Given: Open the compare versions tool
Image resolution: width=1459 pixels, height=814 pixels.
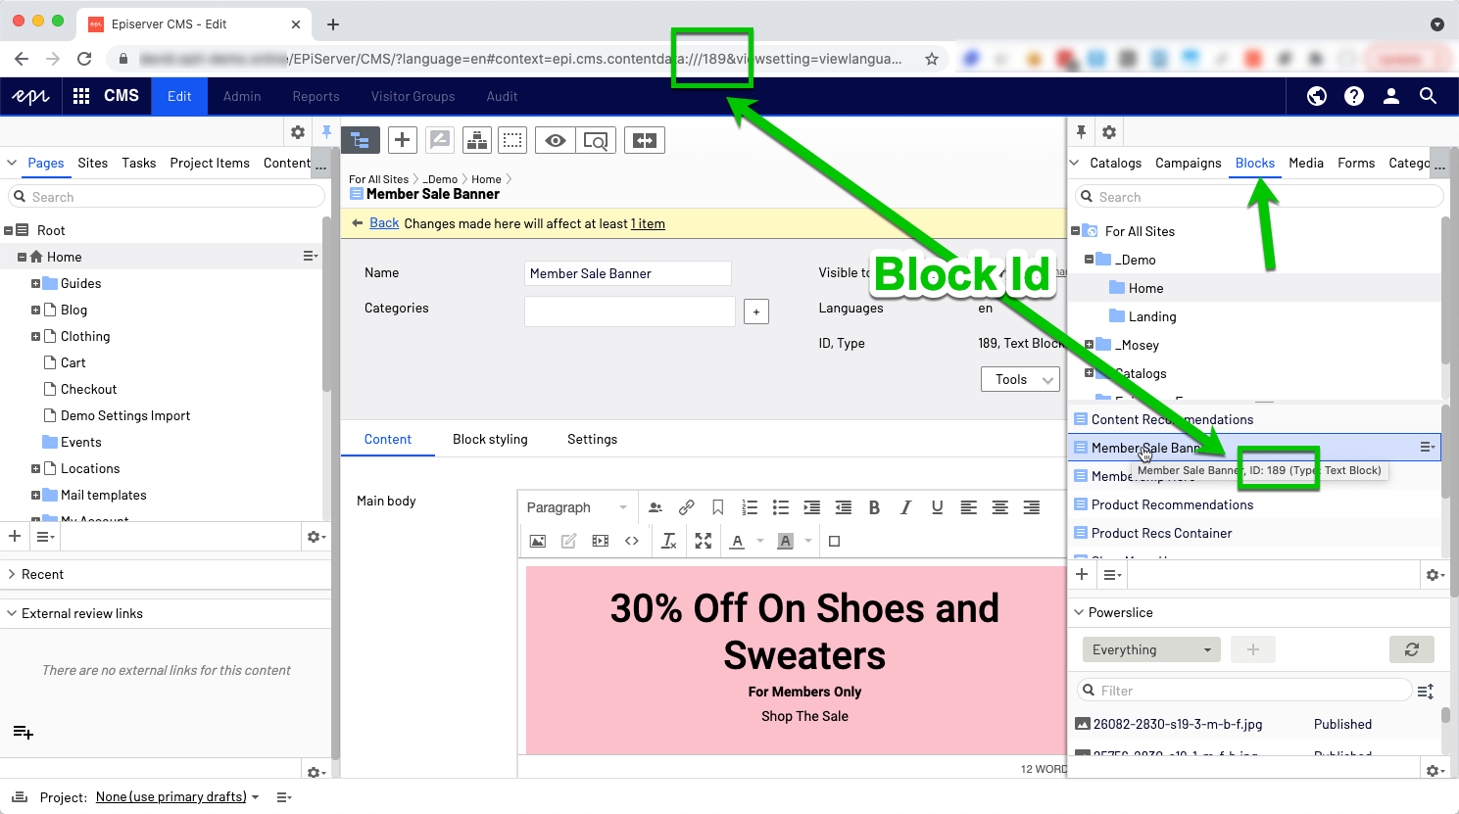Looking at the screenshot, I should click(x=645, y=140).
